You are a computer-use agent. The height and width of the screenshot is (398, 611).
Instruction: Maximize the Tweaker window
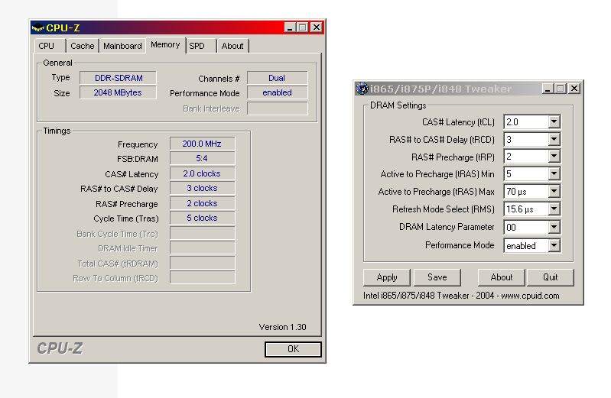[x=560, y=89]
